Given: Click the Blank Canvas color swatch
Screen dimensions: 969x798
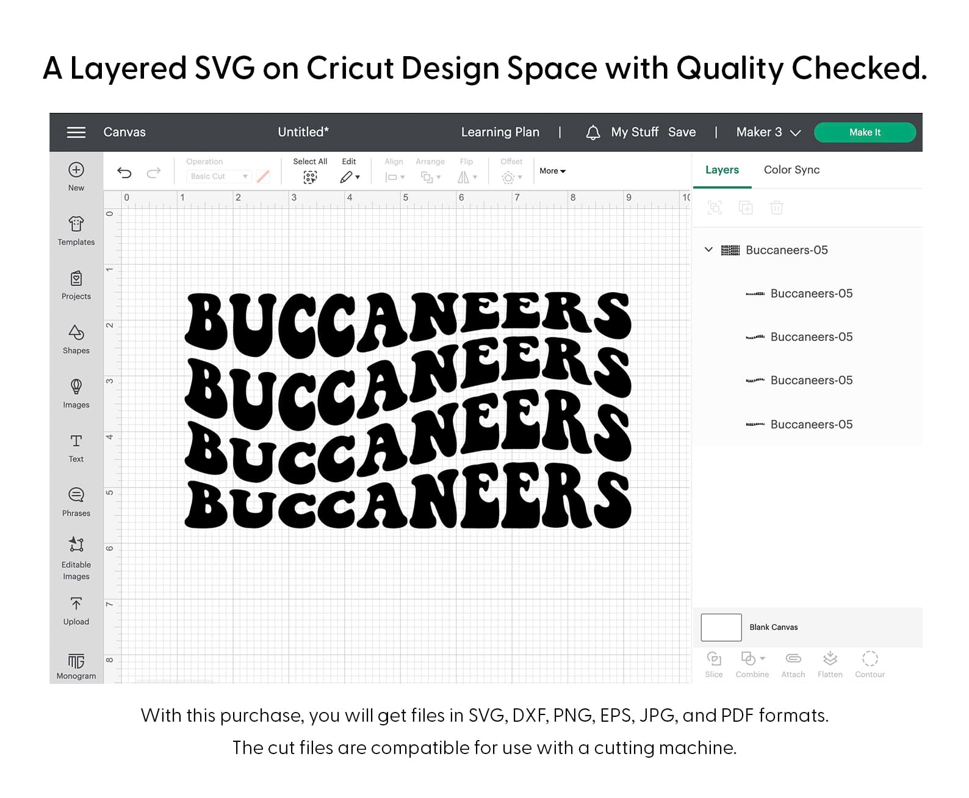Looking at the screenshot, I should [721, 627].
